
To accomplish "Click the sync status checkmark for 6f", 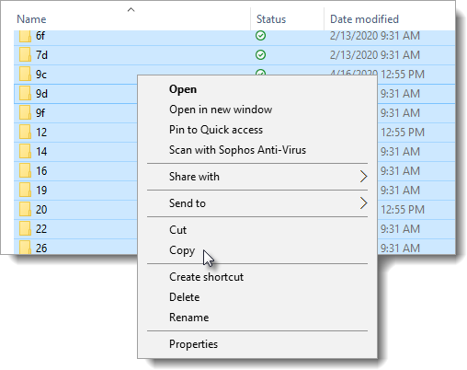I will click(260, 36).
